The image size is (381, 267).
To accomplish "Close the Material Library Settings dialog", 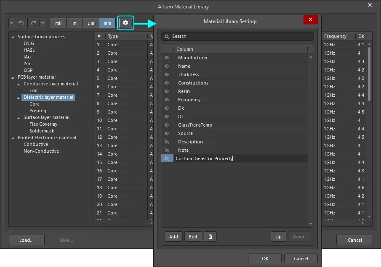I will tap(310, 20).
